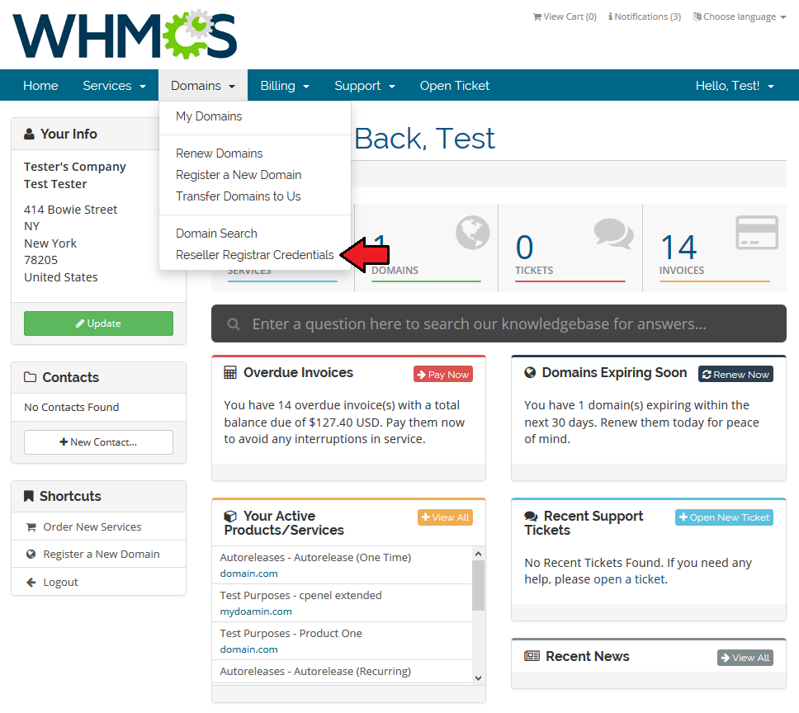
Task: Click services list scroll down arrow
Action: pyautogui.click(x=478, y=678)
